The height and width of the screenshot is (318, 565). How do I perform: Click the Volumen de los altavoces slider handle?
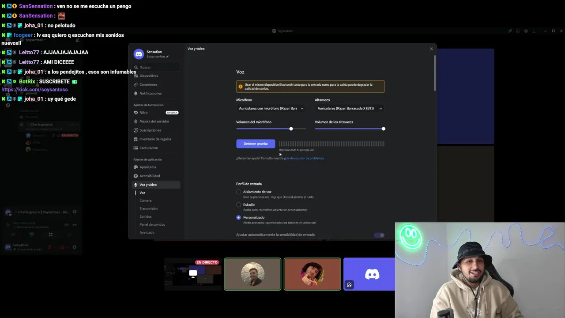pos(383,129)
